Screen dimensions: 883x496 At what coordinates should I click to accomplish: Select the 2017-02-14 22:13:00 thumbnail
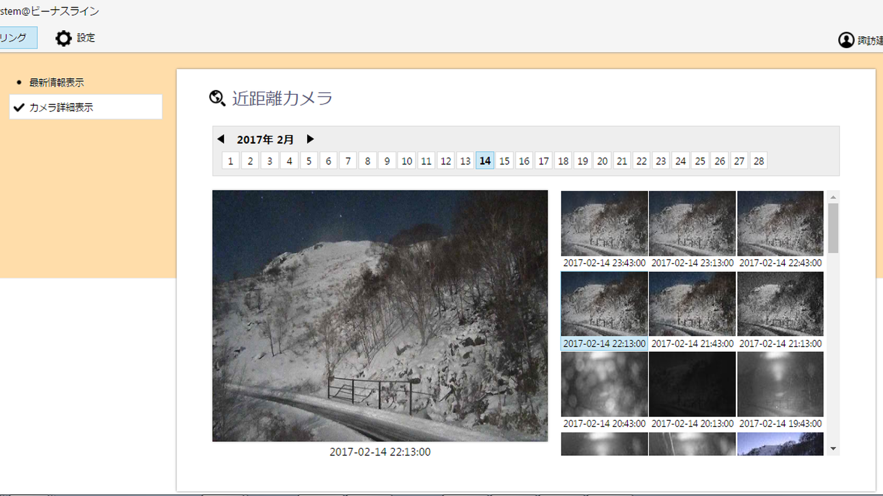(604, 304)
